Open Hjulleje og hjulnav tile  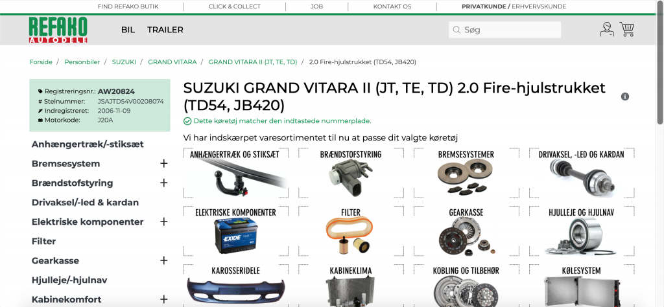tap(582, 231)
